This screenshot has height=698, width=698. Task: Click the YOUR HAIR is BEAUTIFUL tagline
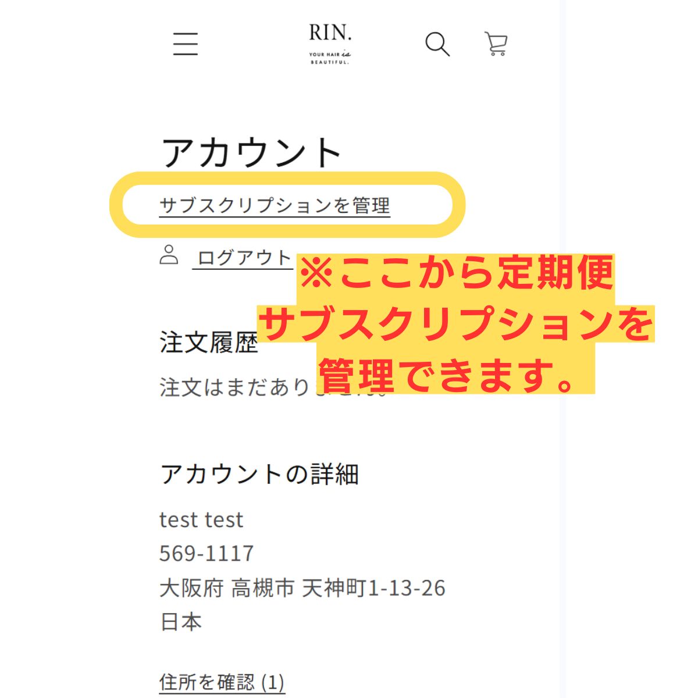coord(330,58)
